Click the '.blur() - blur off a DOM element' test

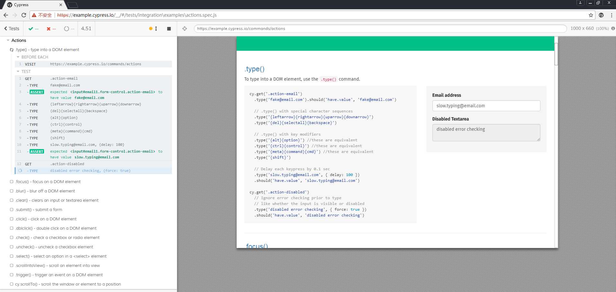(45, 191)
